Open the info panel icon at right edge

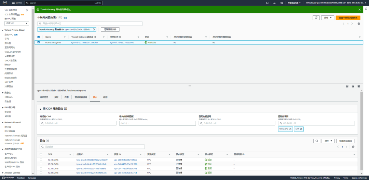[366, 9]
